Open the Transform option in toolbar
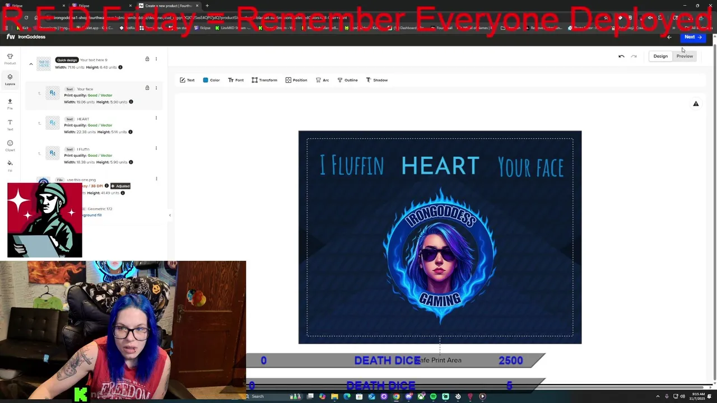The width and height of the screenshot is (717, 403). point(264,80)
